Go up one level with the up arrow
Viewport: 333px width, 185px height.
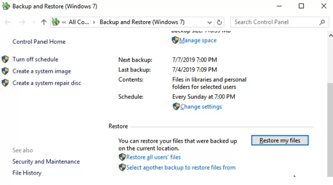tap(44, 22)
